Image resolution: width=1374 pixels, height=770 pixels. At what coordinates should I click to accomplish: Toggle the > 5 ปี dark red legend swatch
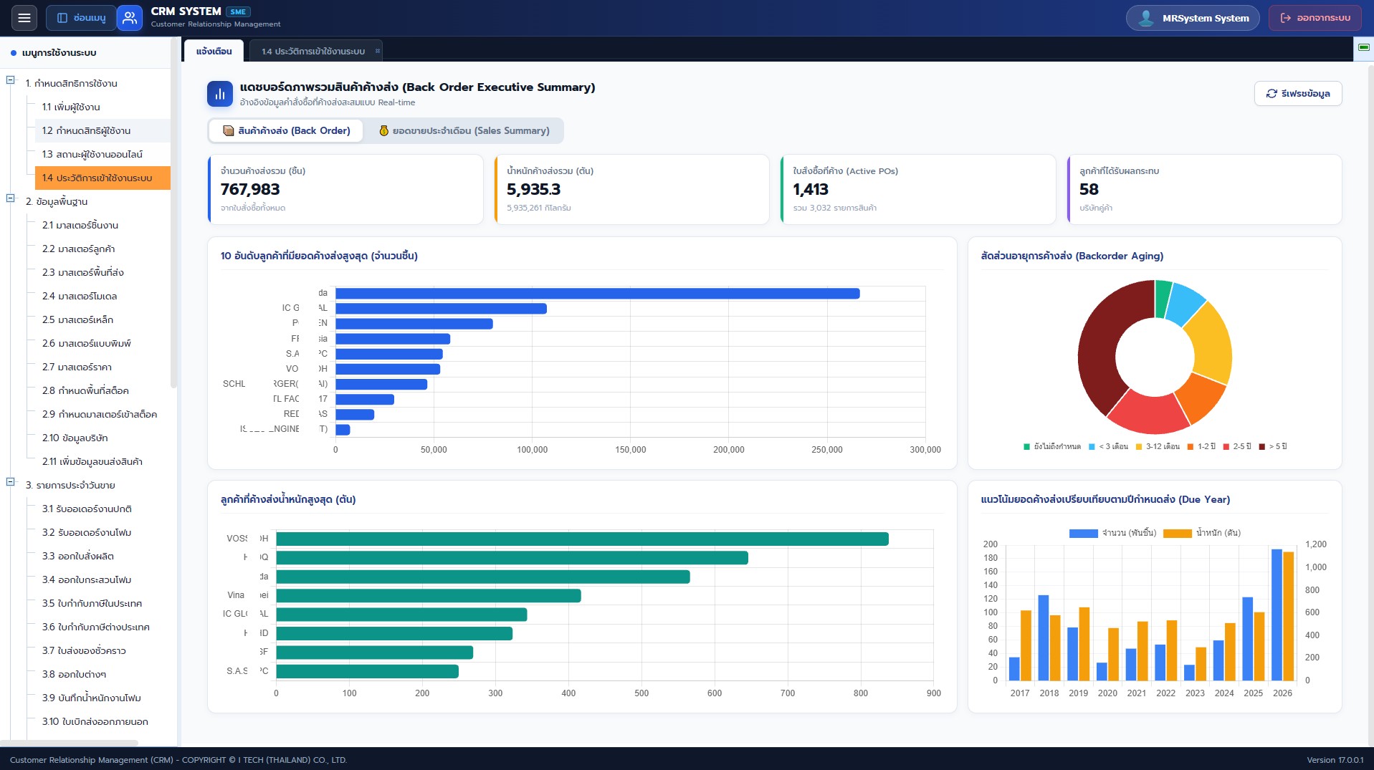[1261, 447]
